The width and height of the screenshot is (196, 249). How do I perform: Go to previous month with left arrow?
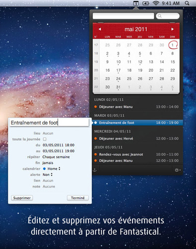[x=100, y=29]
